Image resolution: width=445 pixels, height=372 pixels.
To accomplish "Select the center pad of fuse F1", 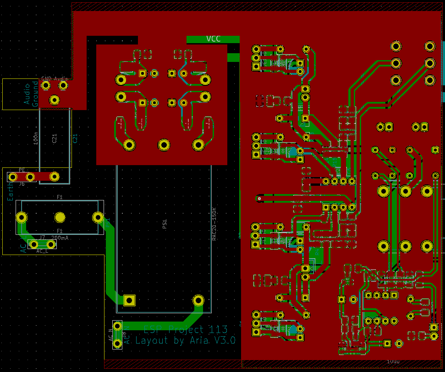I will 60,217.
